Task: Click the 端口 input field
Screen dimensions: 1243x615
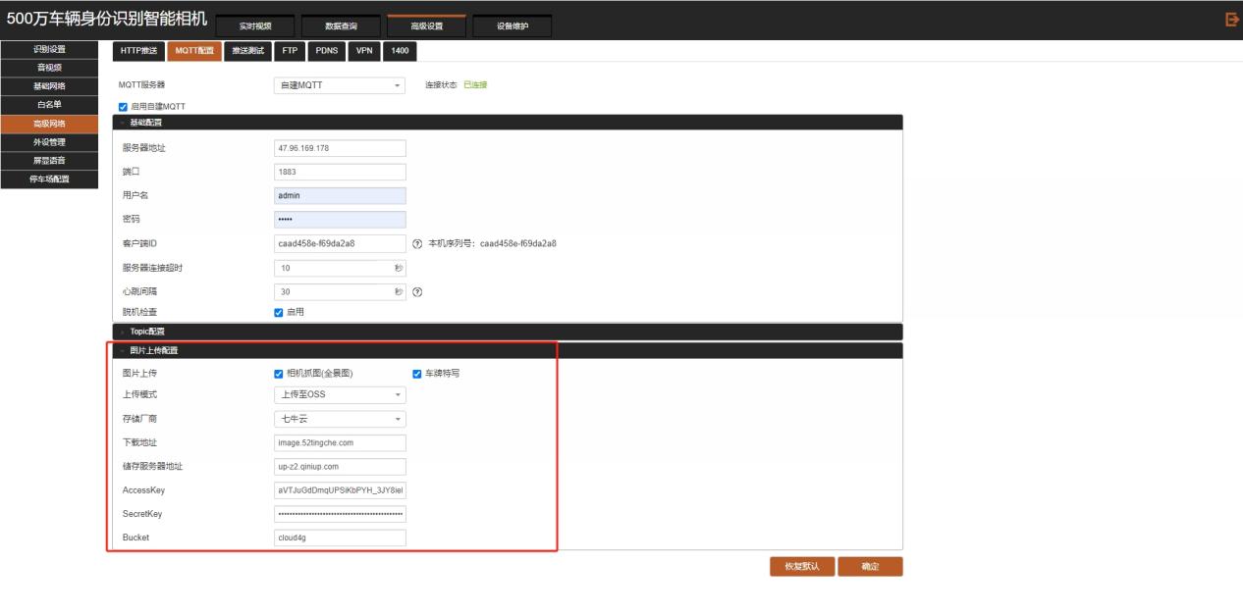Action: click(x=340, y=172)
